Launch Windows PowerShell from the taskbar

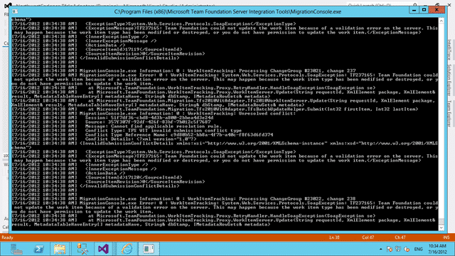[39, 249]
